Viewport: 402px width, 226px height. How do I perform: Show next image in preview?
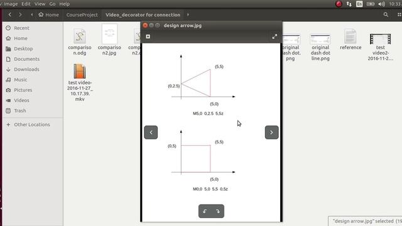[x=271, y=132]
